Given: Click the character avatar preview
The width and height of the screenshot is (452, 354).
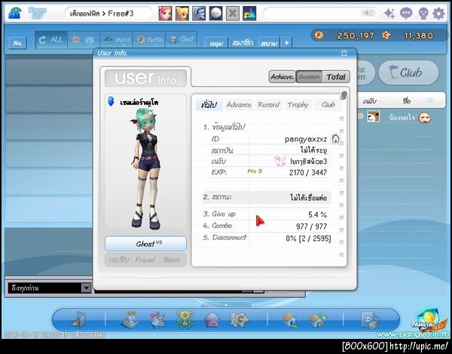Looking at the screenshot, I should [x=145, y=169].
